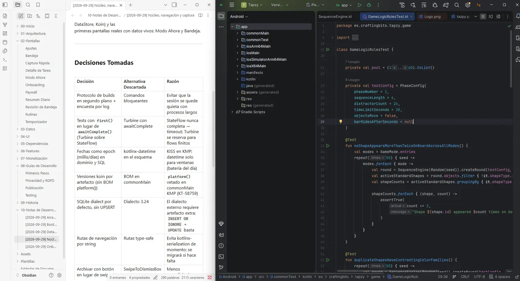The height and width of the screenshot is (281, 520).
Task: Create a new folder in Obsidian explorer
Action: [x=29, y=16]
